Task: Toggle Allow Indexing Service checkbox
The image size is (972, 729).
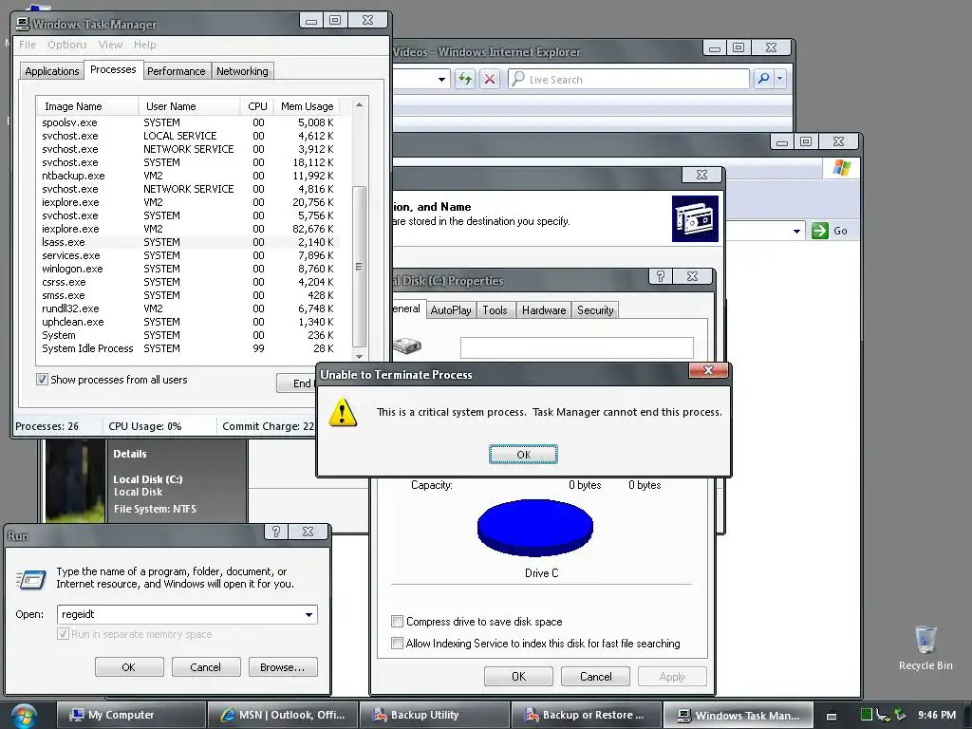Action: pos(397,643)
